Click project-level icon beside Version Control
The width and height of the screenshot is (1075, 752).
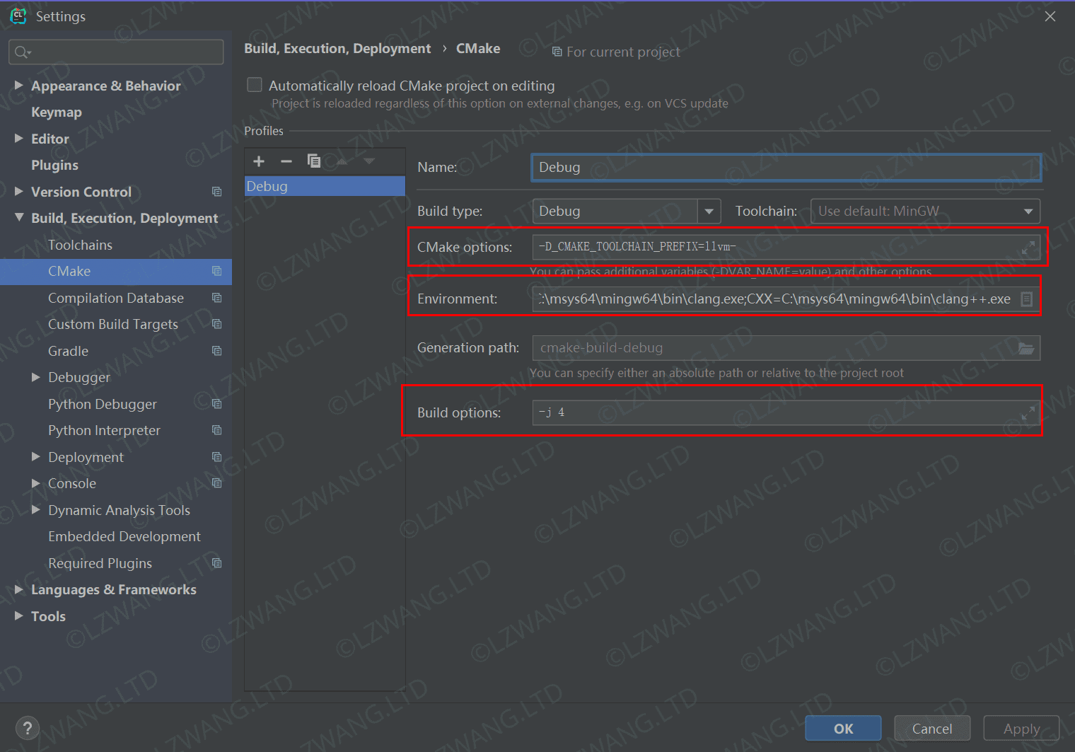click(x=216, y=192)
